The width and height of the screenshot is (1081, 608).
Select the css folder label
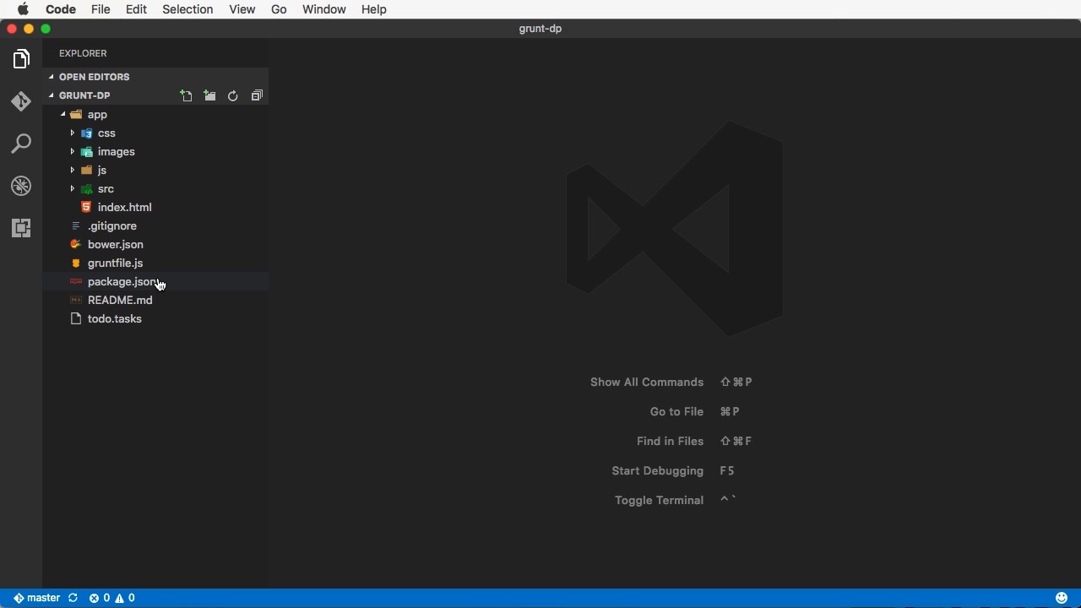click(x=106, y=133)
